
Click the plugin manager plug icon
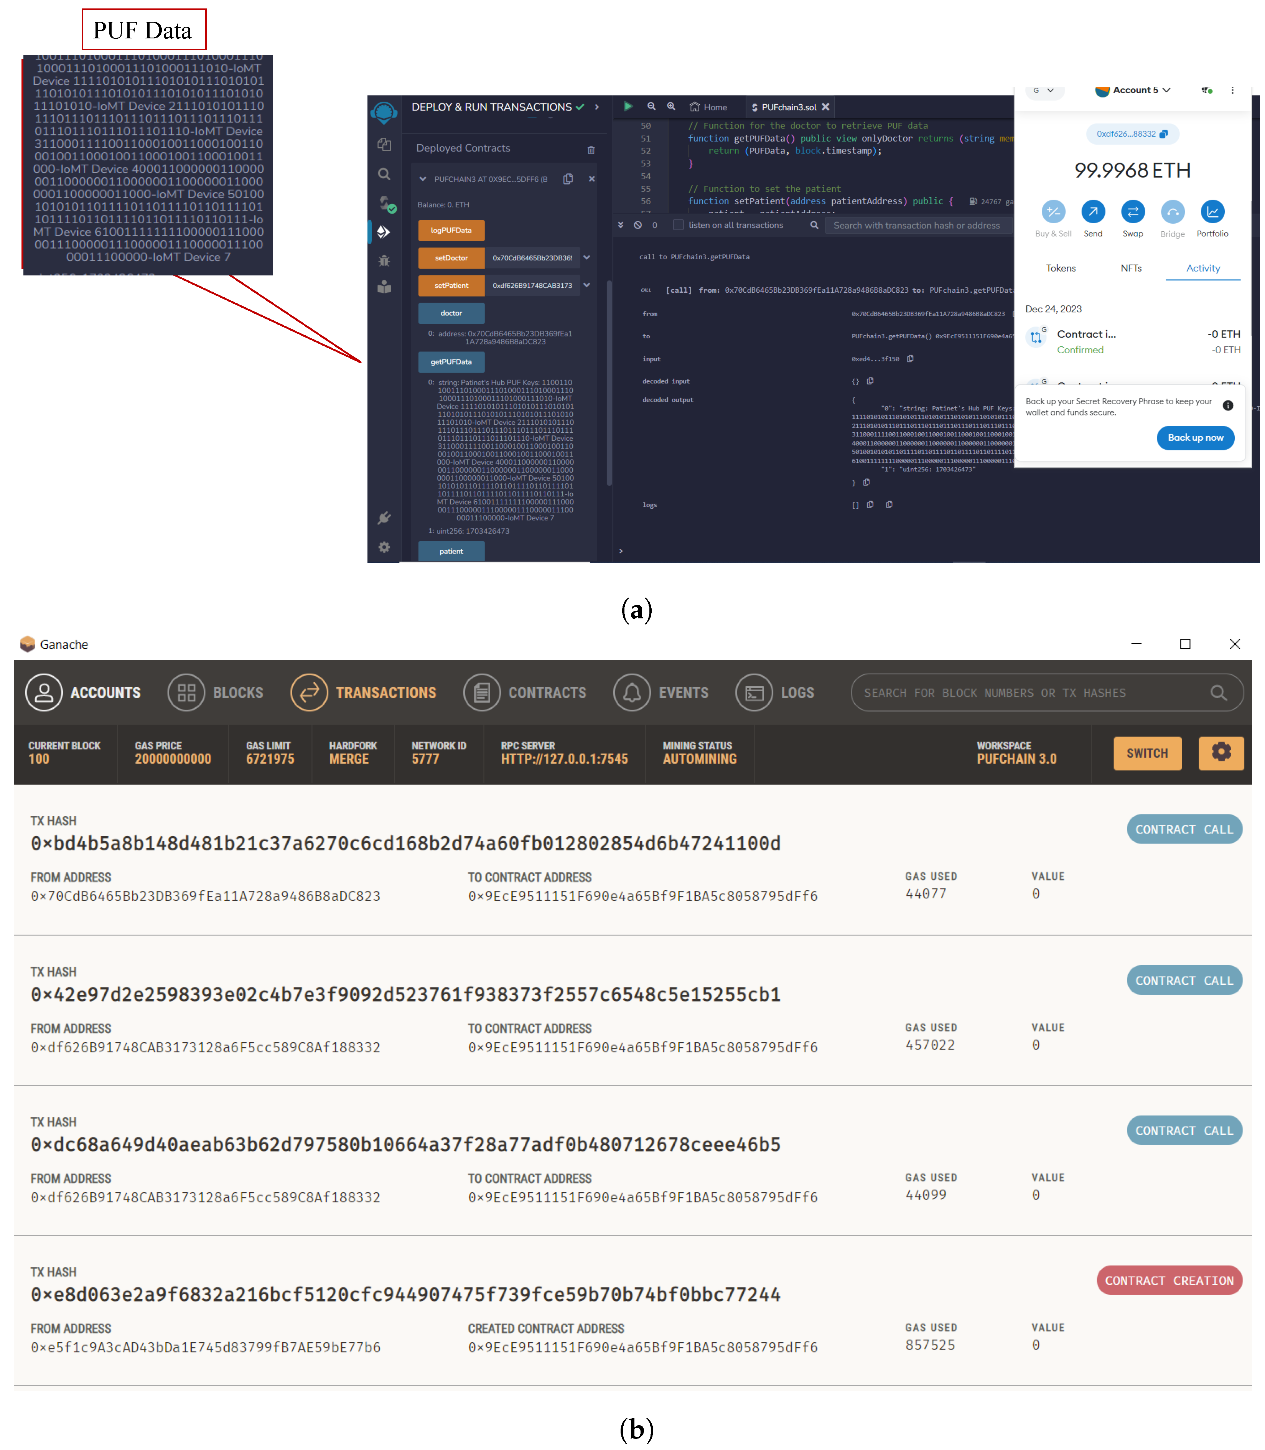click(385, 518)
